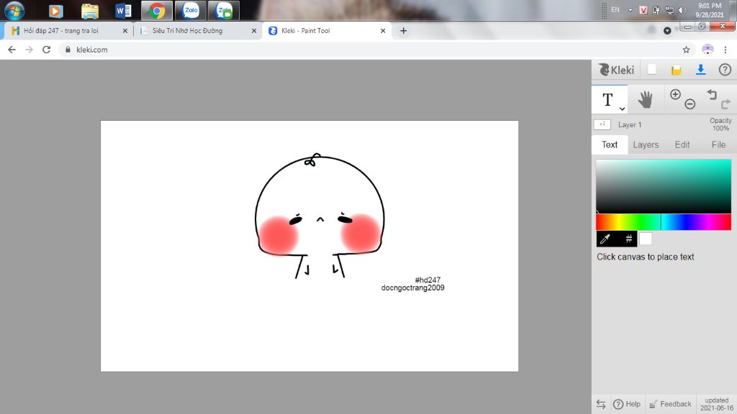Open Microsoft Word from taskbar
The width and height of the screenshot is (737, 414).
coord(123,10)
